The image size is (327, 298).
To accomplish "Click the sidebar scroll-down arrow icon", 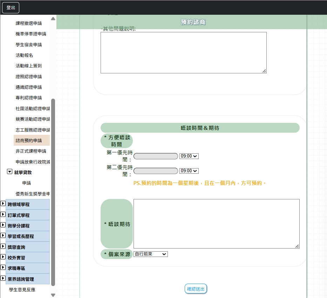I will tap(53, 295).
